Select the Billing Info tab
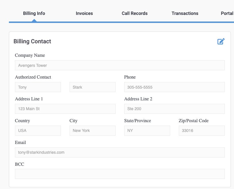 pos(34,13)
